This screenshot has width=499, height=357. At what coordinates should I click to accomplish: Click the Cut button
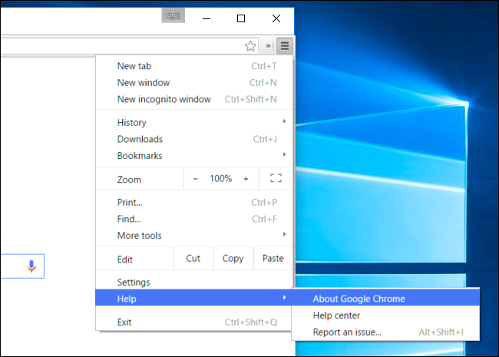coord(193,258)
